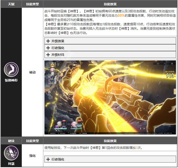The width and height of the screenshot is (178, 168).
Task: Click the fast-forward speed icon in the battle screenshot
Action: (x=158, y=64)
